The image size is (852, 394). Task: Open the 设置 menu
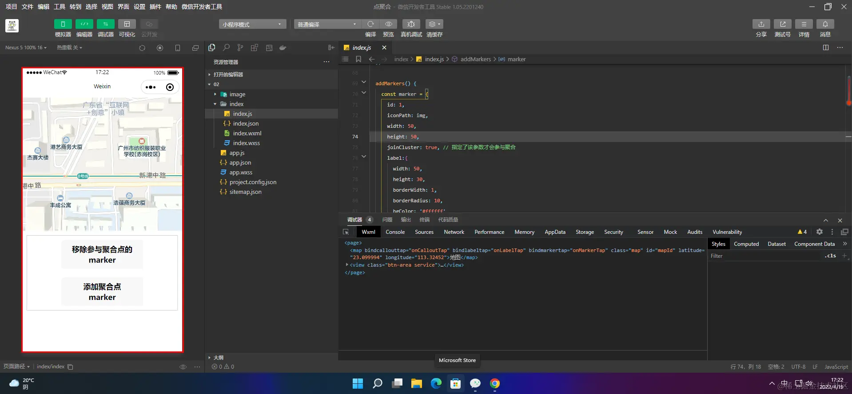coord(139,7)
